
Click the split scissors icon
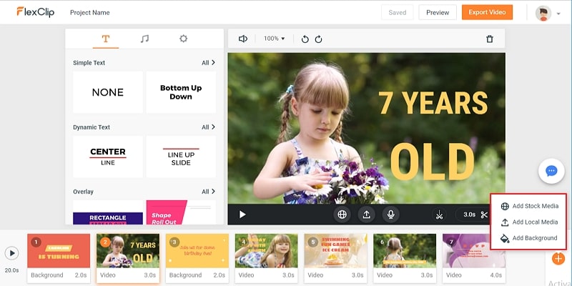click(x=439, y=214)
